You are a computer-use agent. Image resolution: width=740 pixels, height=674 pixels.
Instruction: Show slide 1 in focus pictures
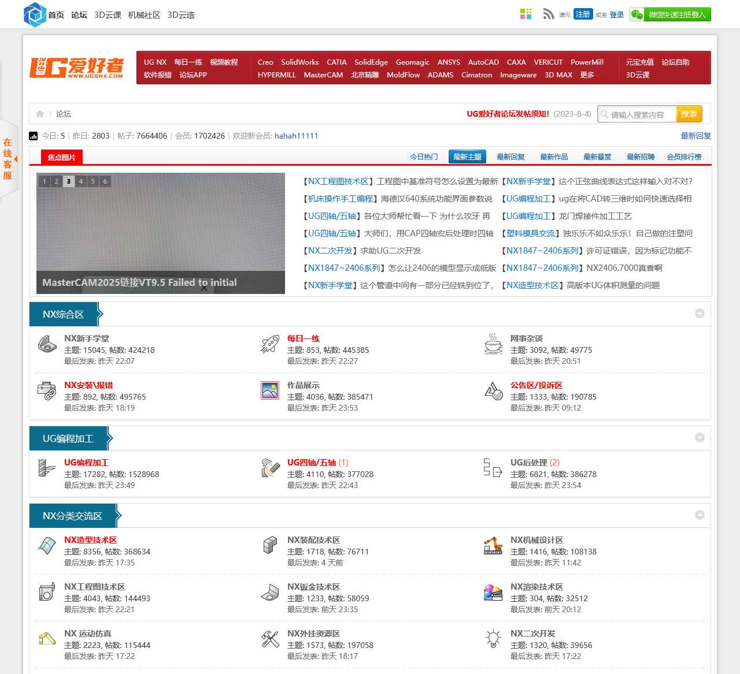point(45,181)
